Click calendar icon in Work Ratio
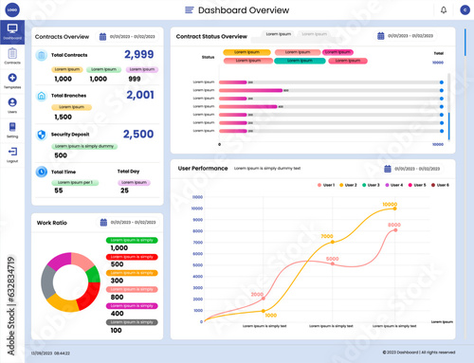Screen dimensions: 474x363 pyautogui.click(x=103, y=223)
